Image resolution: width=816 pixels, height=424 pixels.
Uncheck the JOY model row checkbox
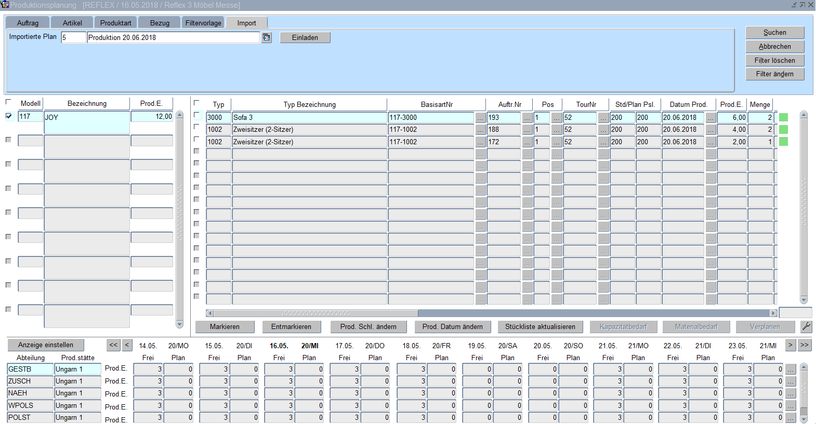(x=9, y=116)
